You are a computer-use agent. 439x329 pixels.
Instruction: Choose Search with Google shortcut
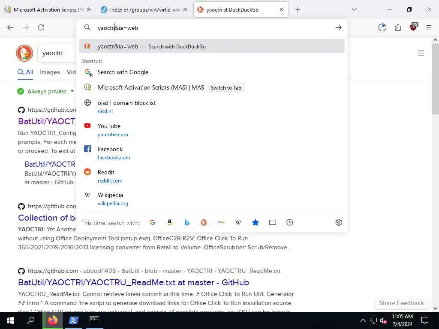pos(212,72)
